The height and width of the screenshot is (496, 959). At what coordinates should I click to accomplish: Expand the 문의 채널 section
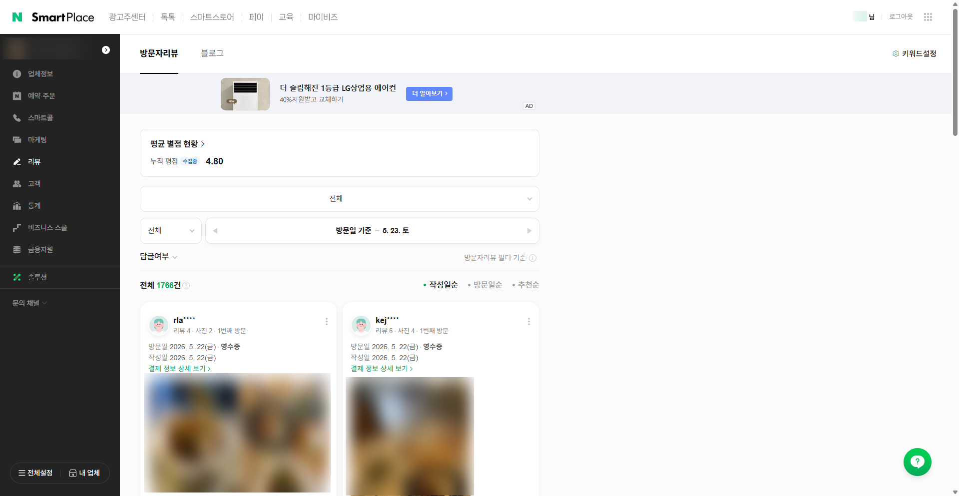coord(29,303)
